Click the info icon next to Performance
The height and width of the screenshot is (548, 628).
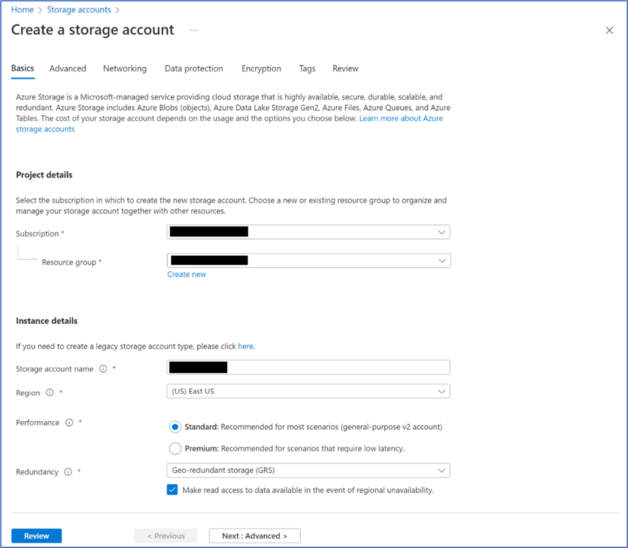coord(69,422)
